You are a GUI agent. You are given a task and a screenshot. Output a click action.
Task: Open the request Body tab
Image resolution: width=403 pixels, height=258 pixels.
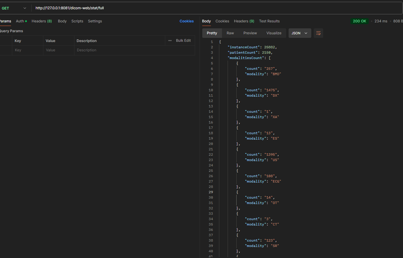click(x=62, y=21)
